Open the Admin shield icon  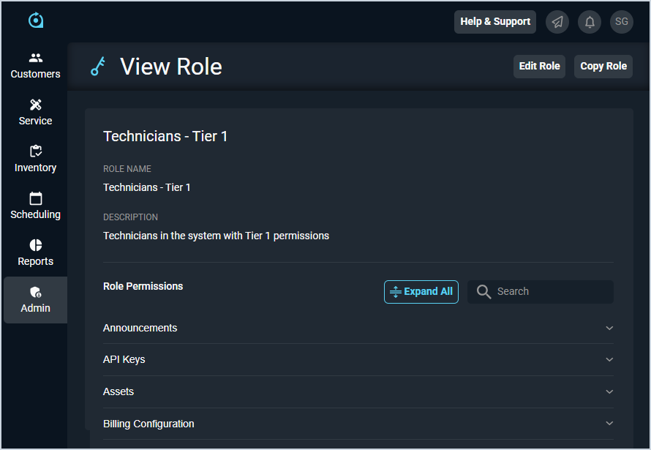point(36,292)
